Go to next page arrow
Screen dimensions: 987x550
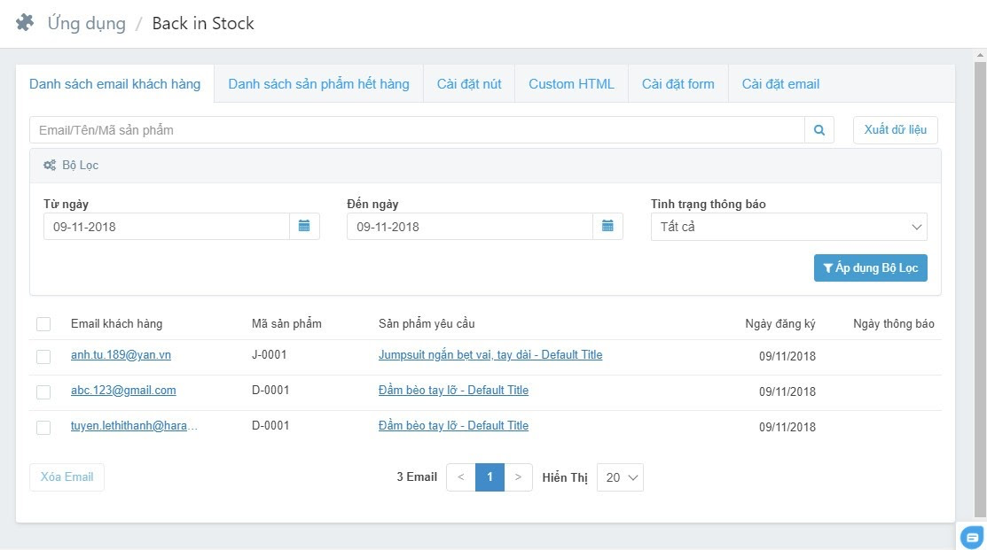tap(518, 477)
